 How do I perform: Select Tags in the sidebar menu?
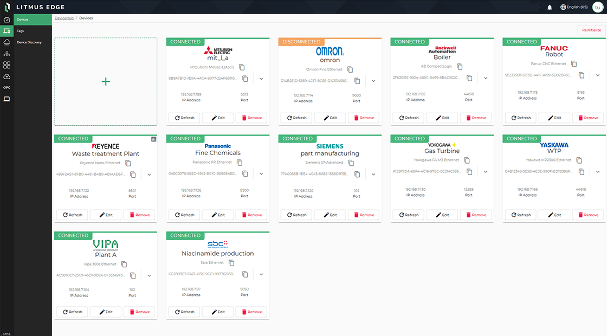(x=33, y=31)
